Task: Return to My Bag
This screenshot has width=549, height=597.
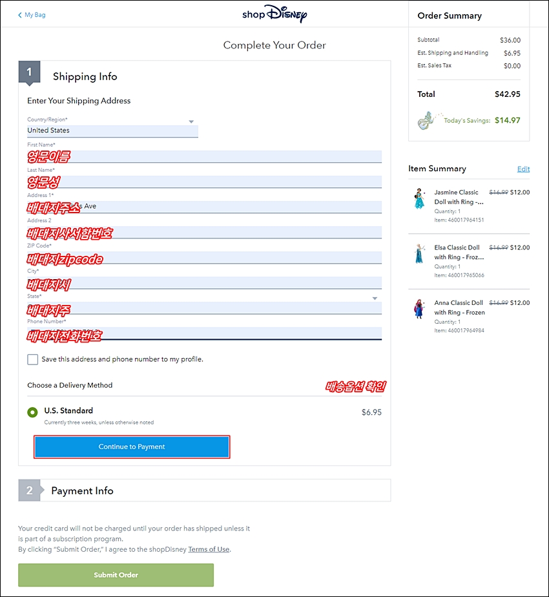Action: [35, 15]
